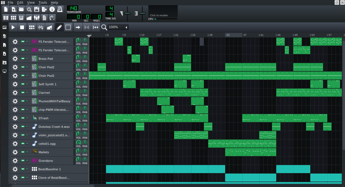345x187 pixels.
Task: Add an automation track
Action: click(50, 27)
